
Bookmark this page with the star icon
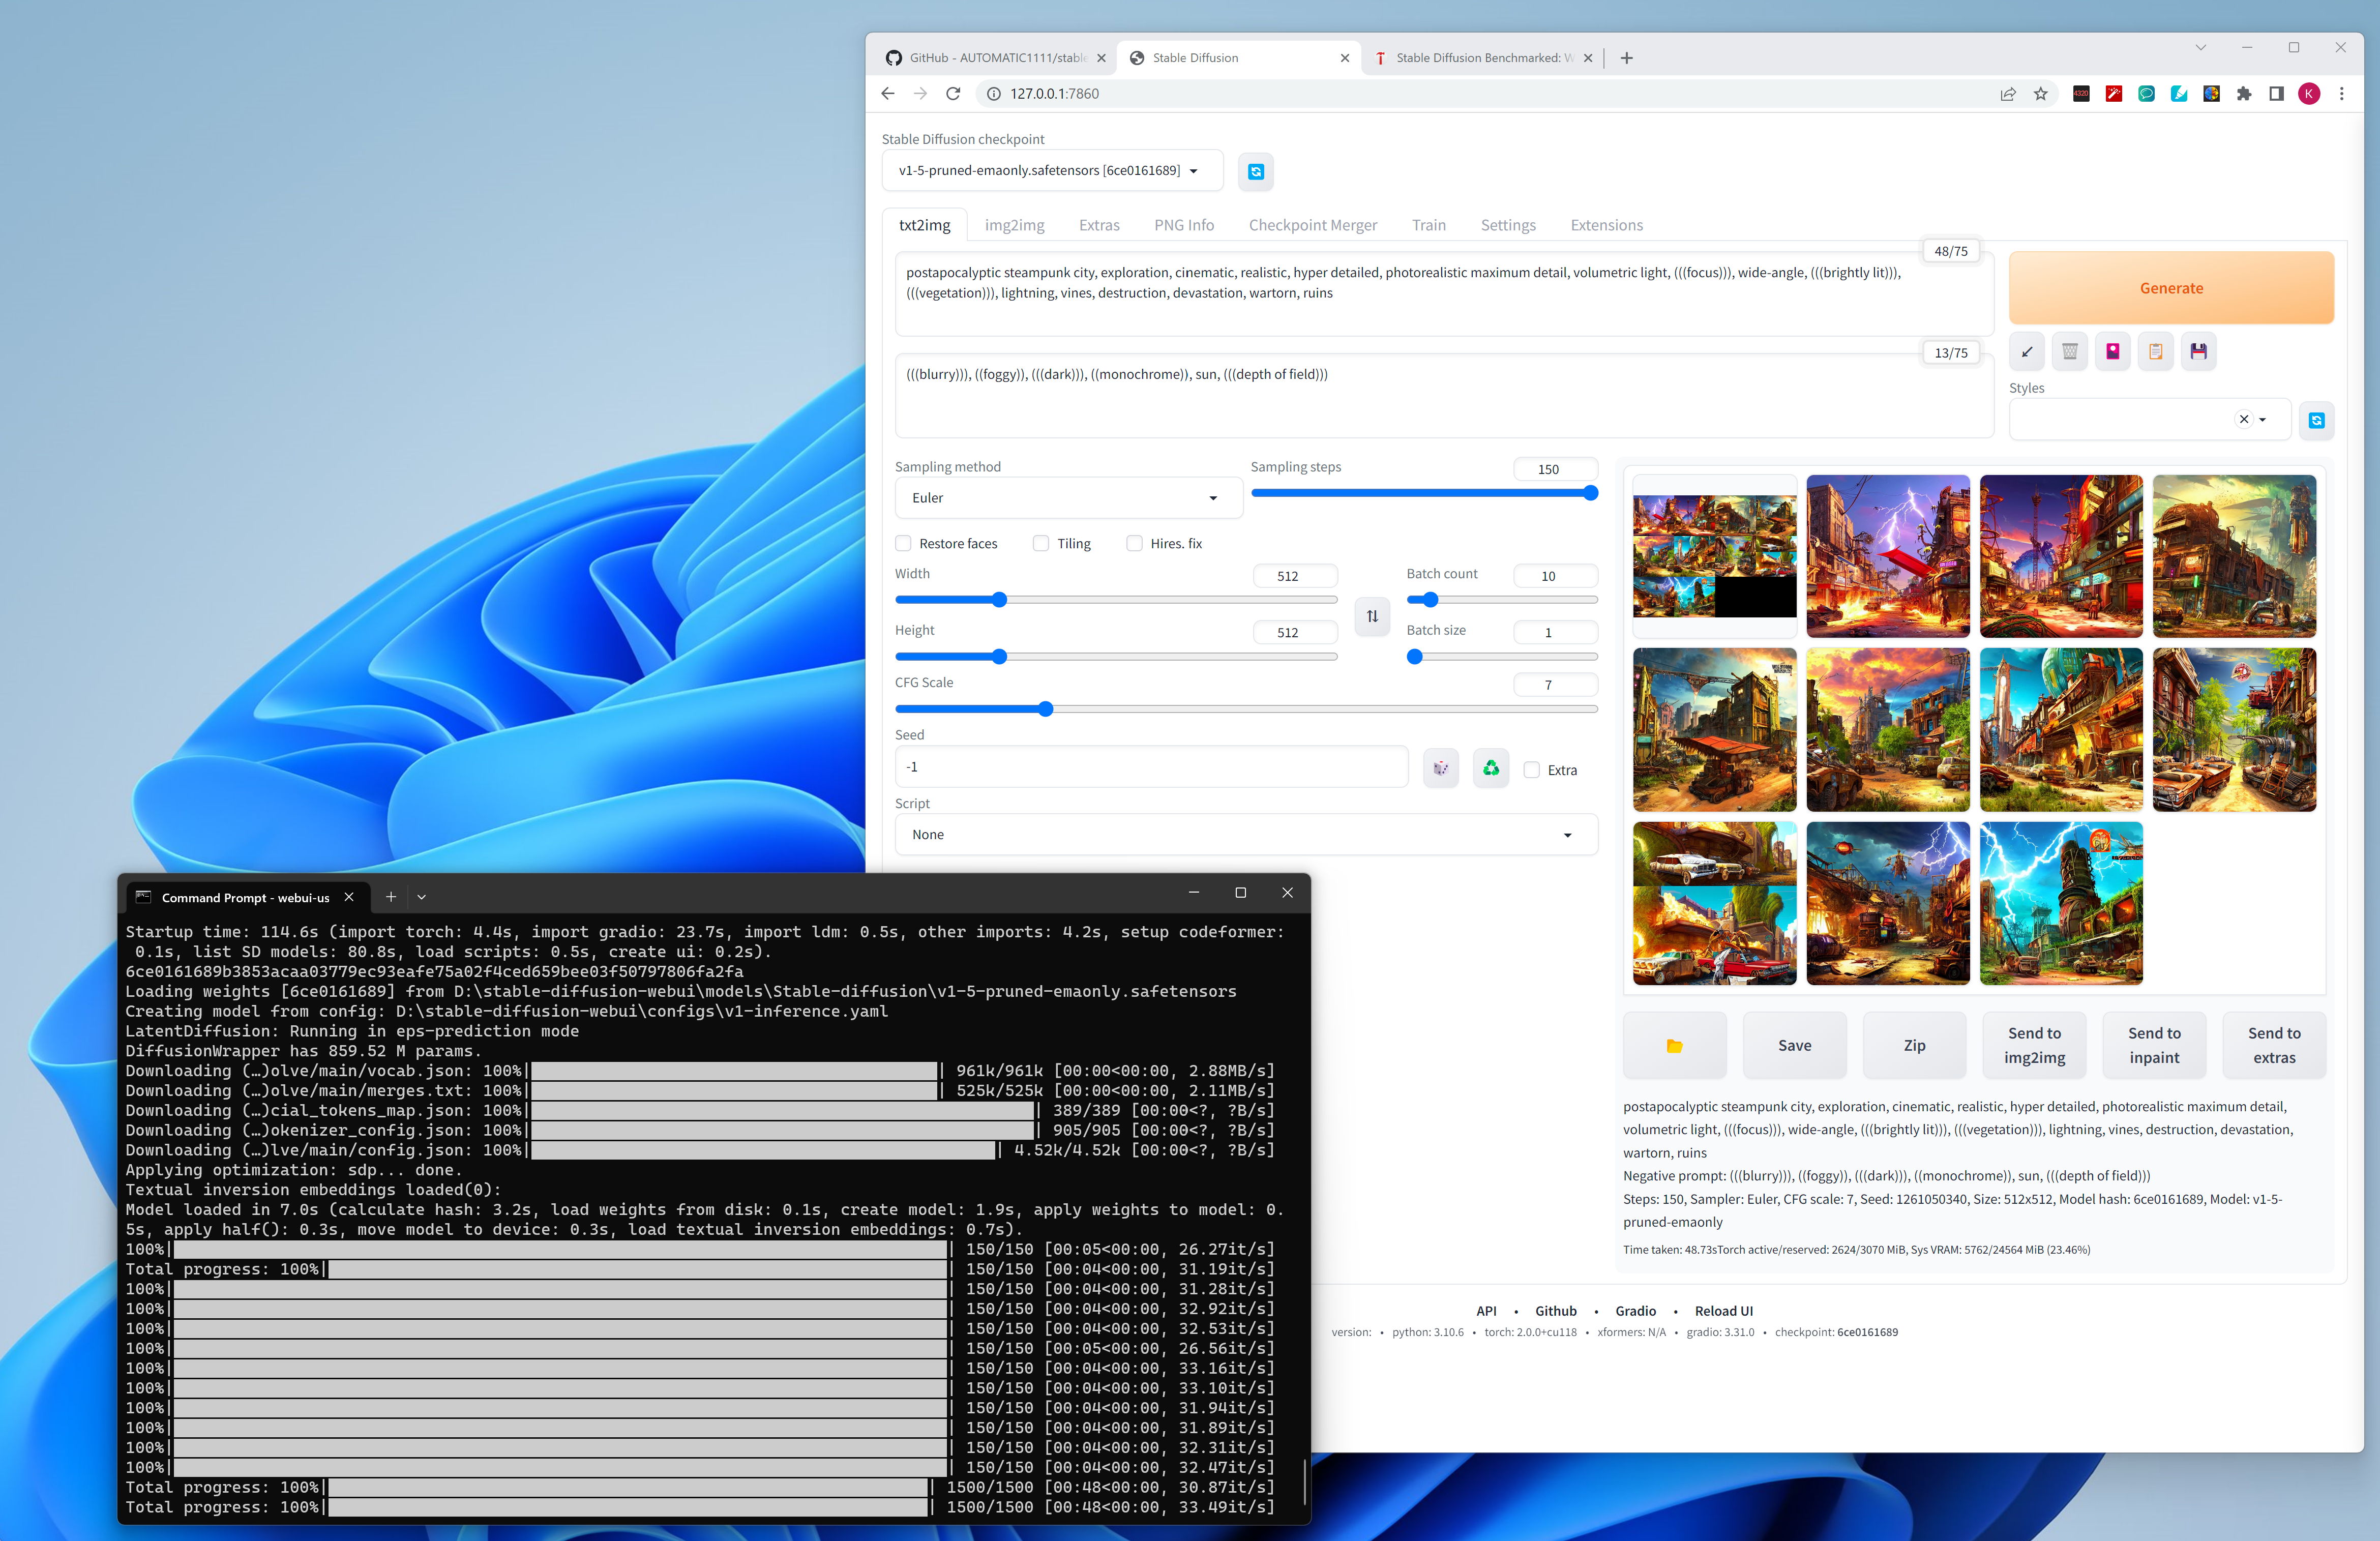tap(2040, 93)
